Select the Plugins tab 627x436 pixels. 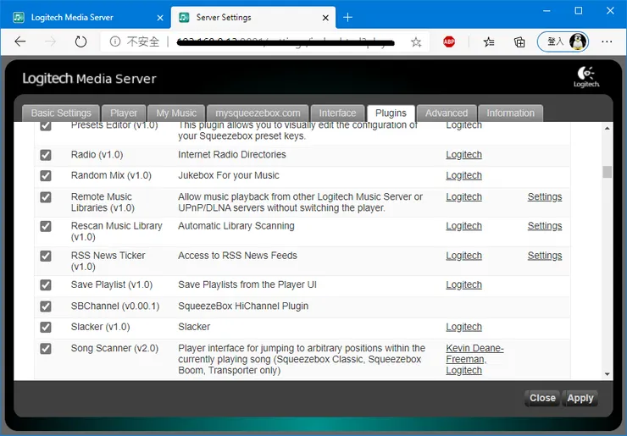pos(391,113)
